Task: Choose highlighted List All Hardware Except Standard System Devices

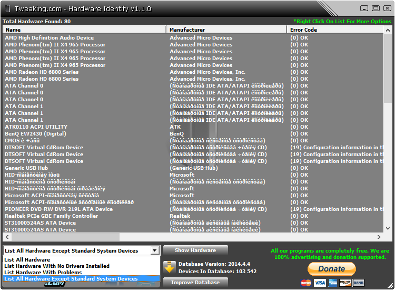Action: click(x=82, y=278)
